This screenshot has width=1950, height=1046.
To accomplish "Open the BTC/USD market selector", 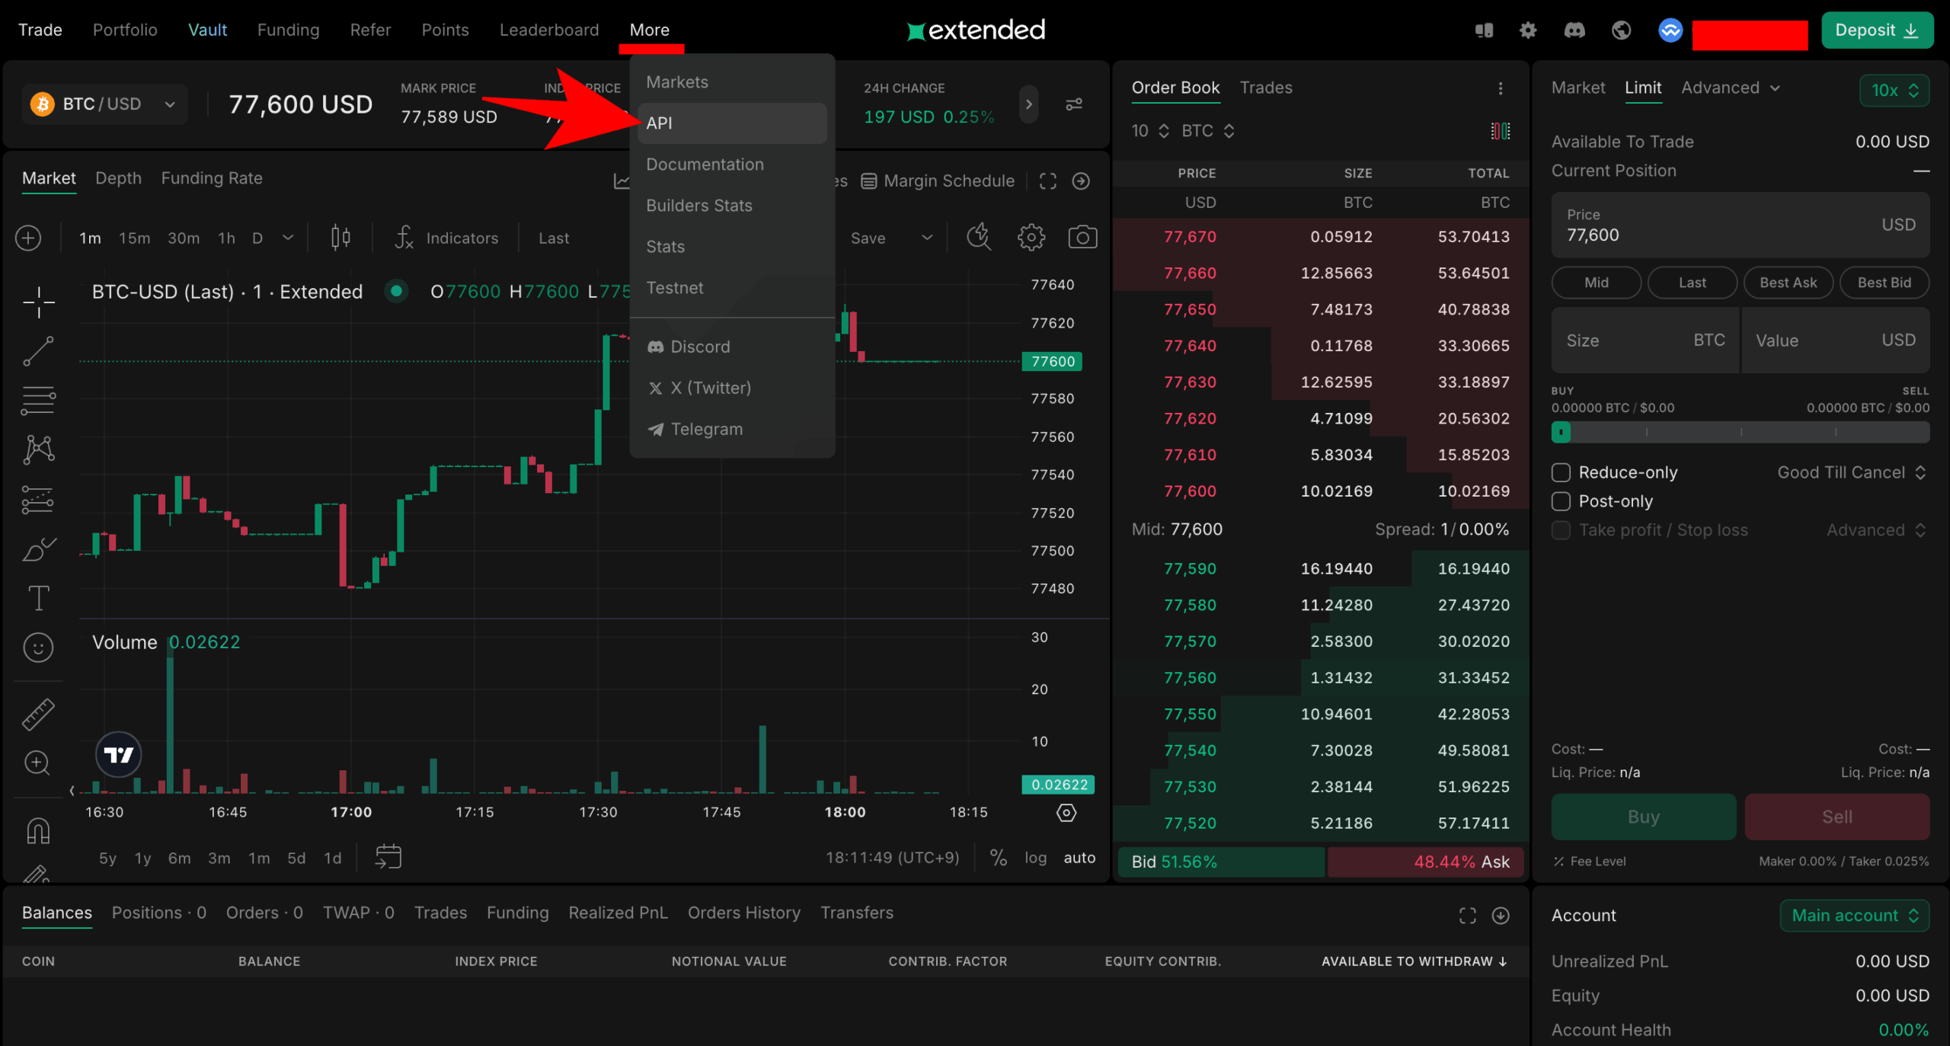I will tap(104, 104).
